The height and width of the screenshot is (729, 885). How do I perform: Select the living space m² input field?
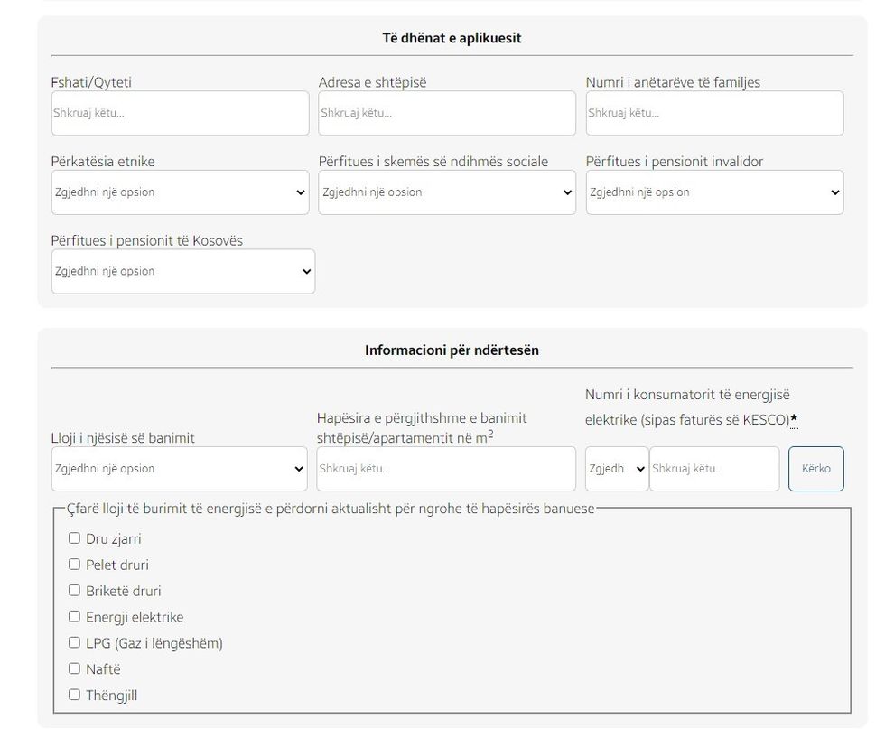tap(446, 469)
